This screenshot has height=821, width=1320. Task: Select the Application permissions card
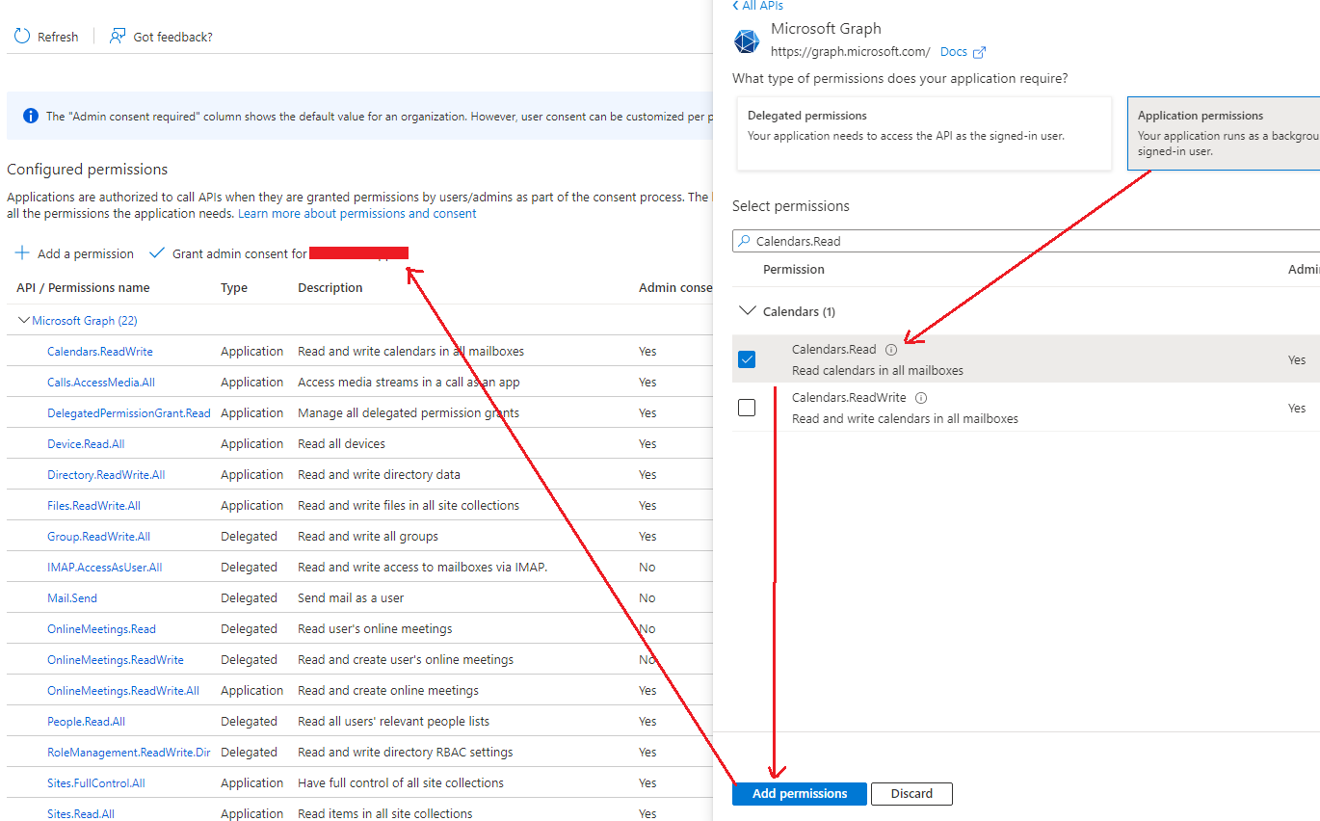click(x=1223, y=133)
